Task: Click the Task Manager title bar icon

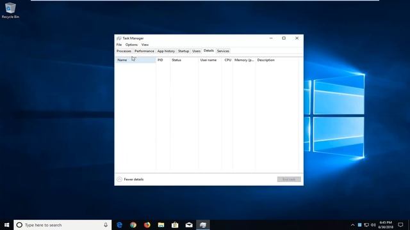Action: 119,38
